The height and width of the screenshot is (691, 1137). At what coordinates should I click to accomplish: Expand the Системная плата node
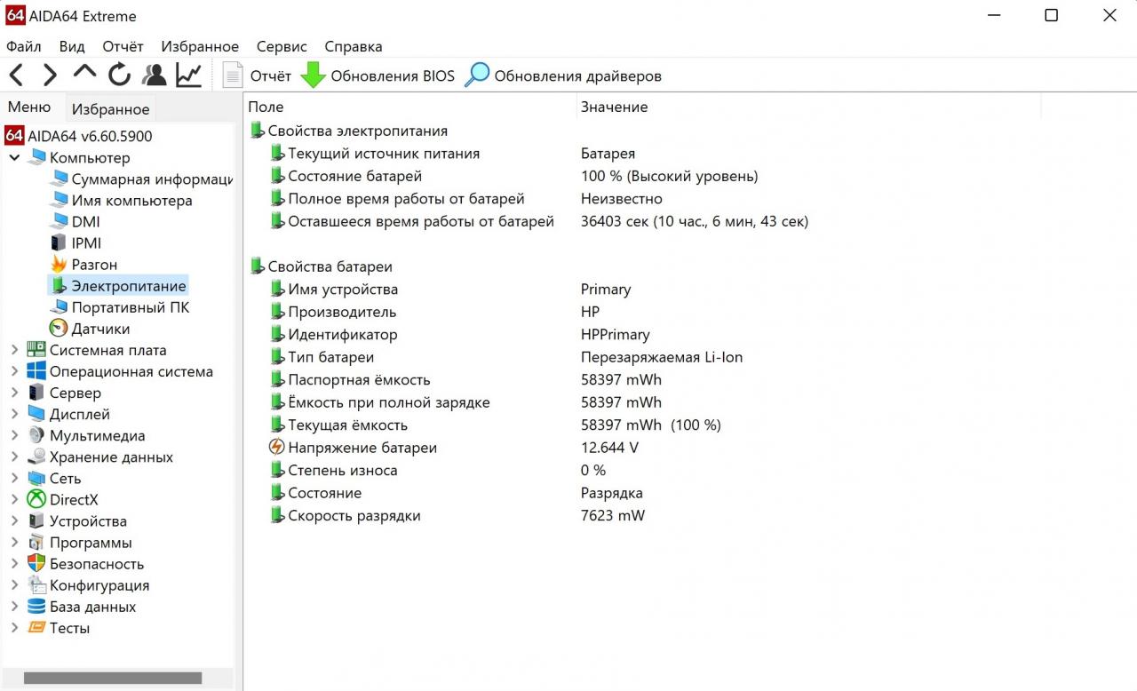(x=14, y=350)
